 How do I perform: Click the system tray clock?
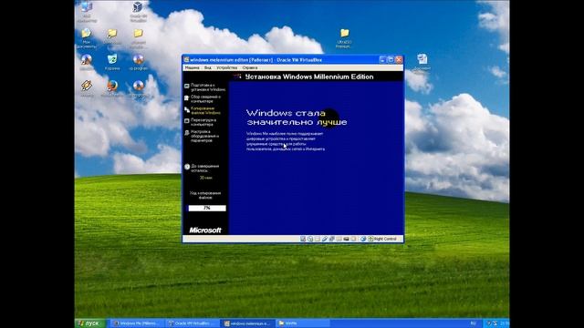[x=504, y=323]
